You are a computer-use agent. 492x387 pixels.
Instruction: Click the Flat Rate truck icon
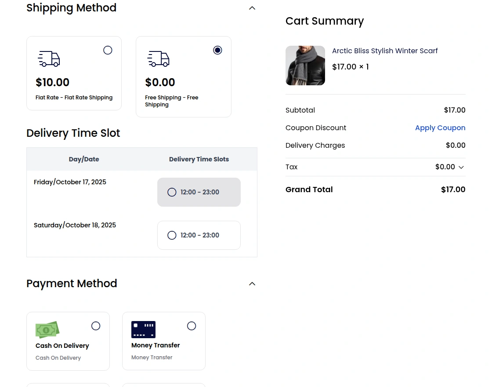(49, 58)
